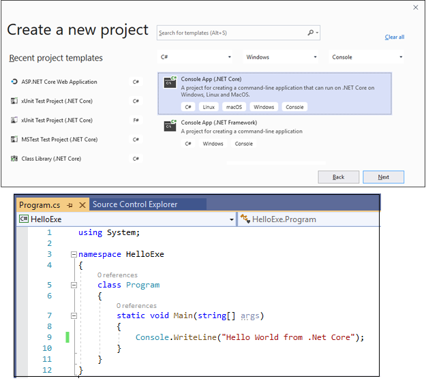The image size is (426, 387).
Task: Click the HelloExe namespace name in code
Action: pyautogui.click(x=144, y=254)
